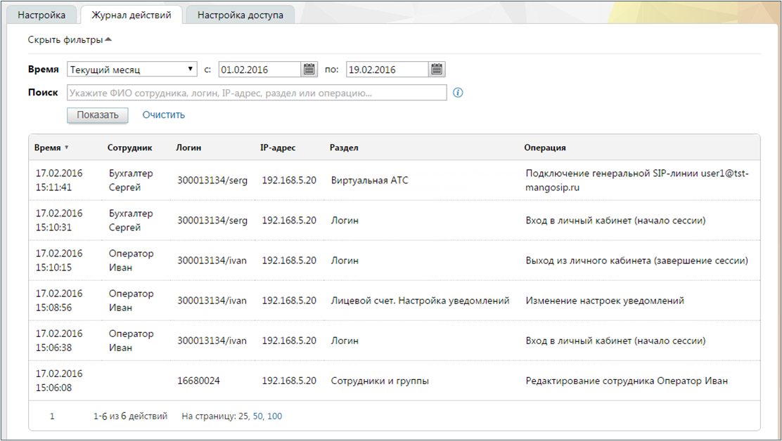Click login 300013134/serg in the 15:10:31 row
Image resolution: width=782 pixels, height=441 pixels.
pyautogui.click(x=212, y=220)
